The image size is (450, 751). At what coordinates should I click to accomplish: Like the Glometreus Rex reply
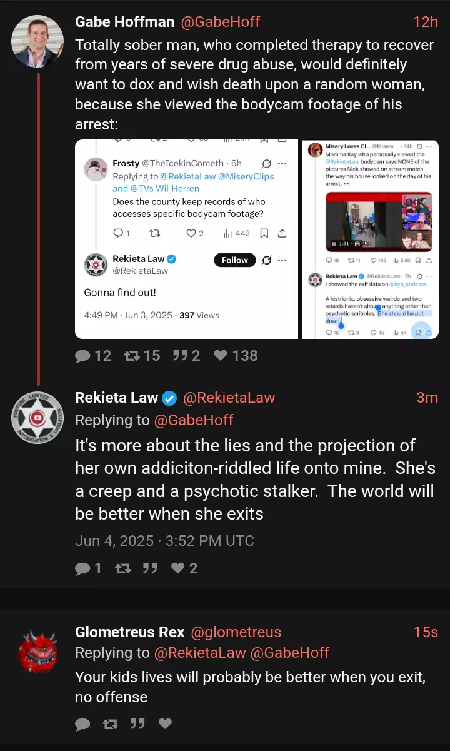pyautogui.click(x=165, y=723)
